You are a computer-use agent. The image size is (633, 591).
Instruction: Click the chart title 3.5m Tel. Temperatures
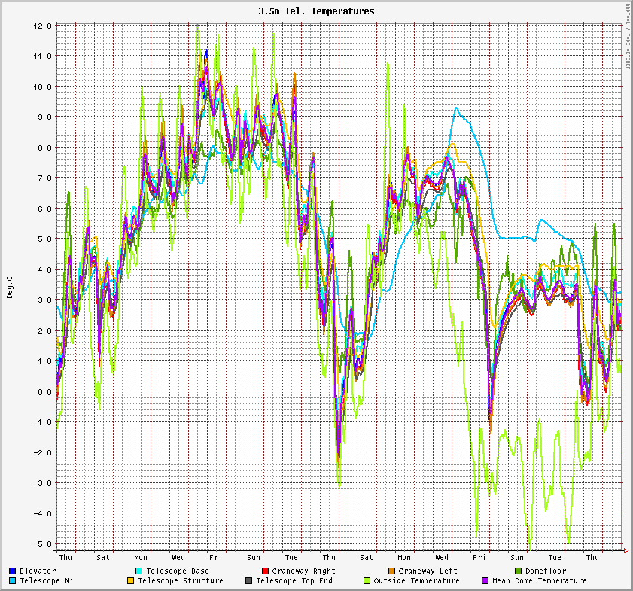coord(316,11)
